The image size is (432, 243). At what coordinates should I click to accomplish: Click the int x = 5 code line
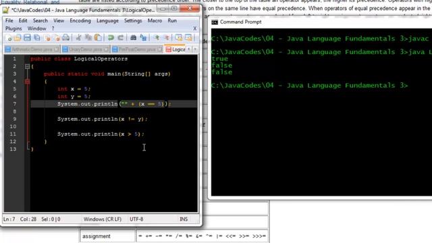coord(74,89)
